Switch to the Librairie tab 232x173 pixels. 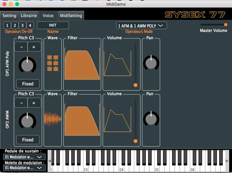(29, 15)
